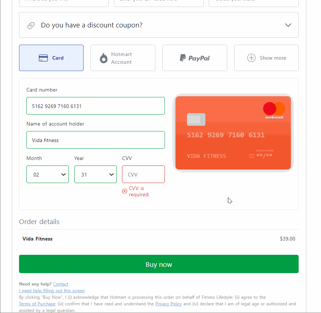Click the credit card icon in Card tab
321x313 pixels.
[x=43, y=58]
